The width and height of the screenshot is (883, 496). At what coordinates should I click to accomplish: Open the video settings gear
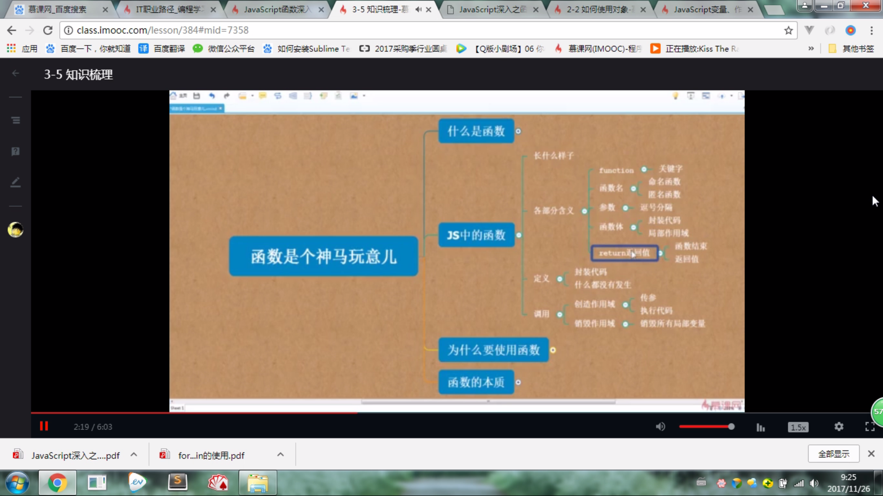tap(839, 427)
